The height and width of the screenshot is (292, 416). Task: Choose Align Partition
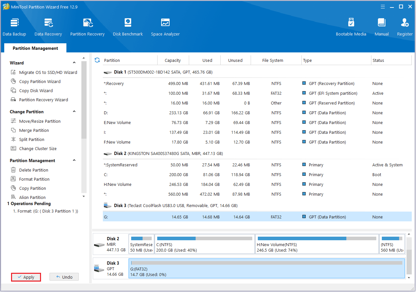(28, 197)
